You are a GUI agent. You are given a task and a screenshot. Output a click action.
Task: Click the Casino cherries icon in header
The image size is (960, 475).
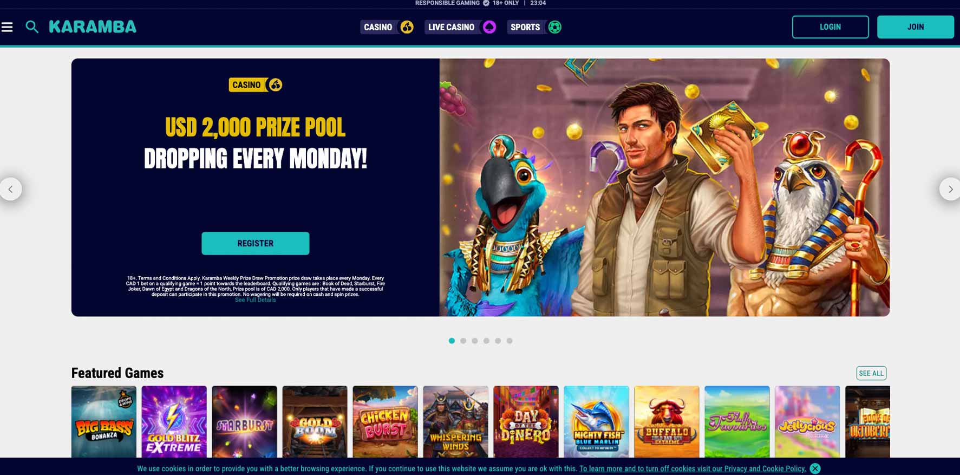coord(407,27)
